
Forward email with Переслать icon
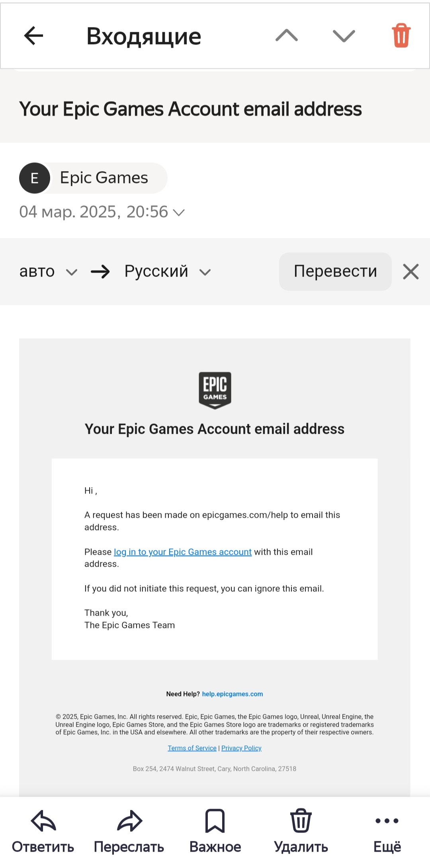pyautogui.click(x=129, y=821)
